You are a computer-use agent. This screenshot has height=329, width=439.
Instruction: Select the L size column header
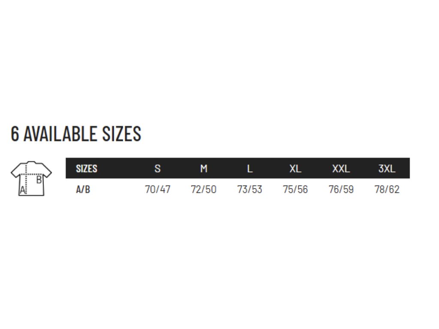click(x=250, y=169)
